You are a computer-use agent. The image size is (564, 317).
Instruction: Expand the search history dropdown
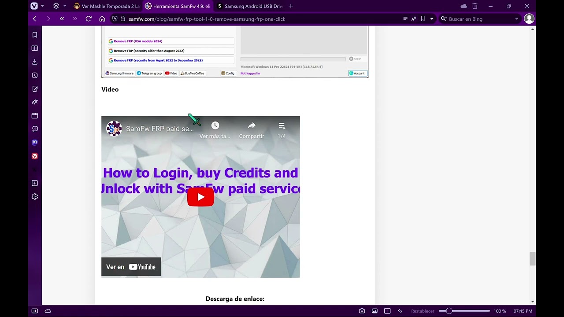pos(516,19)
